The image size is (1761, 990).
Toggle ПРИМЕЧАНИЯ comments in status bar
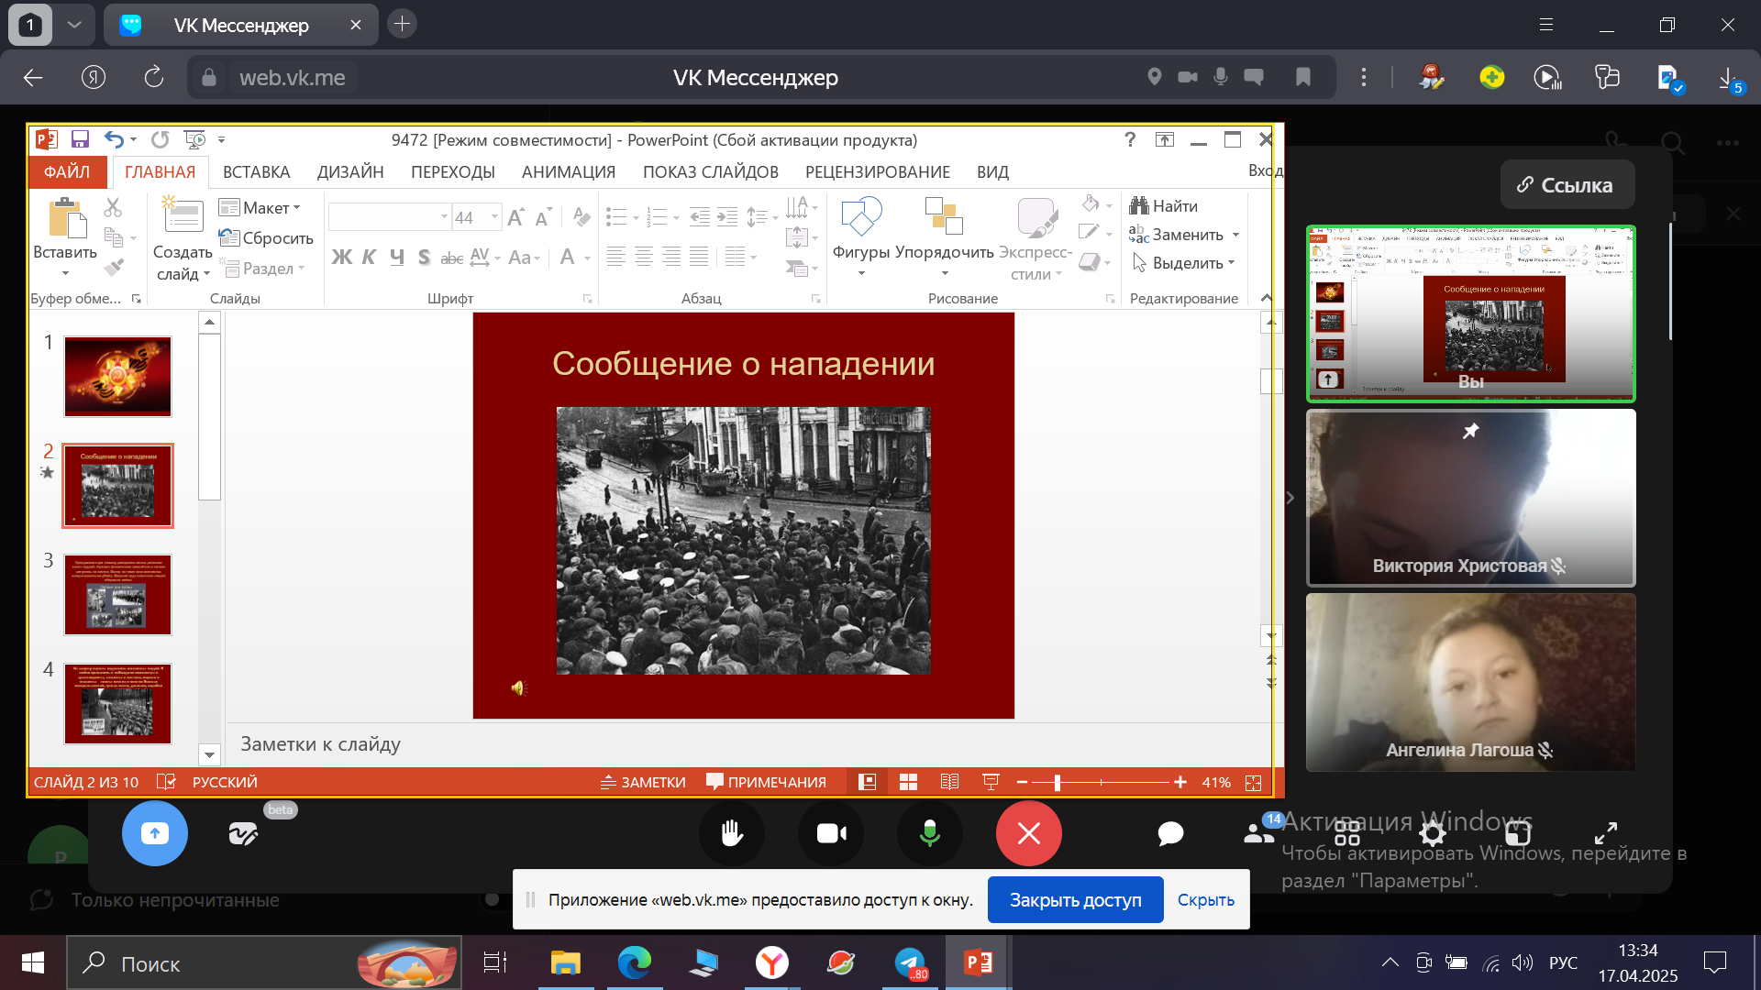[767, 782]
